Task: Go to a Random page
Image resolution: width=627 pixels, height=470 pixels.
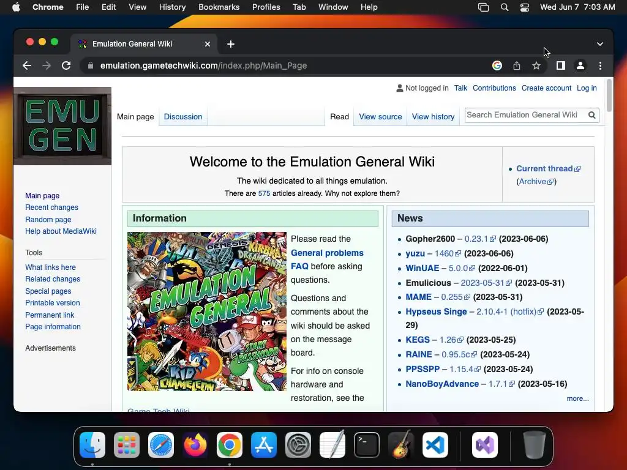Action: [48, 220]
